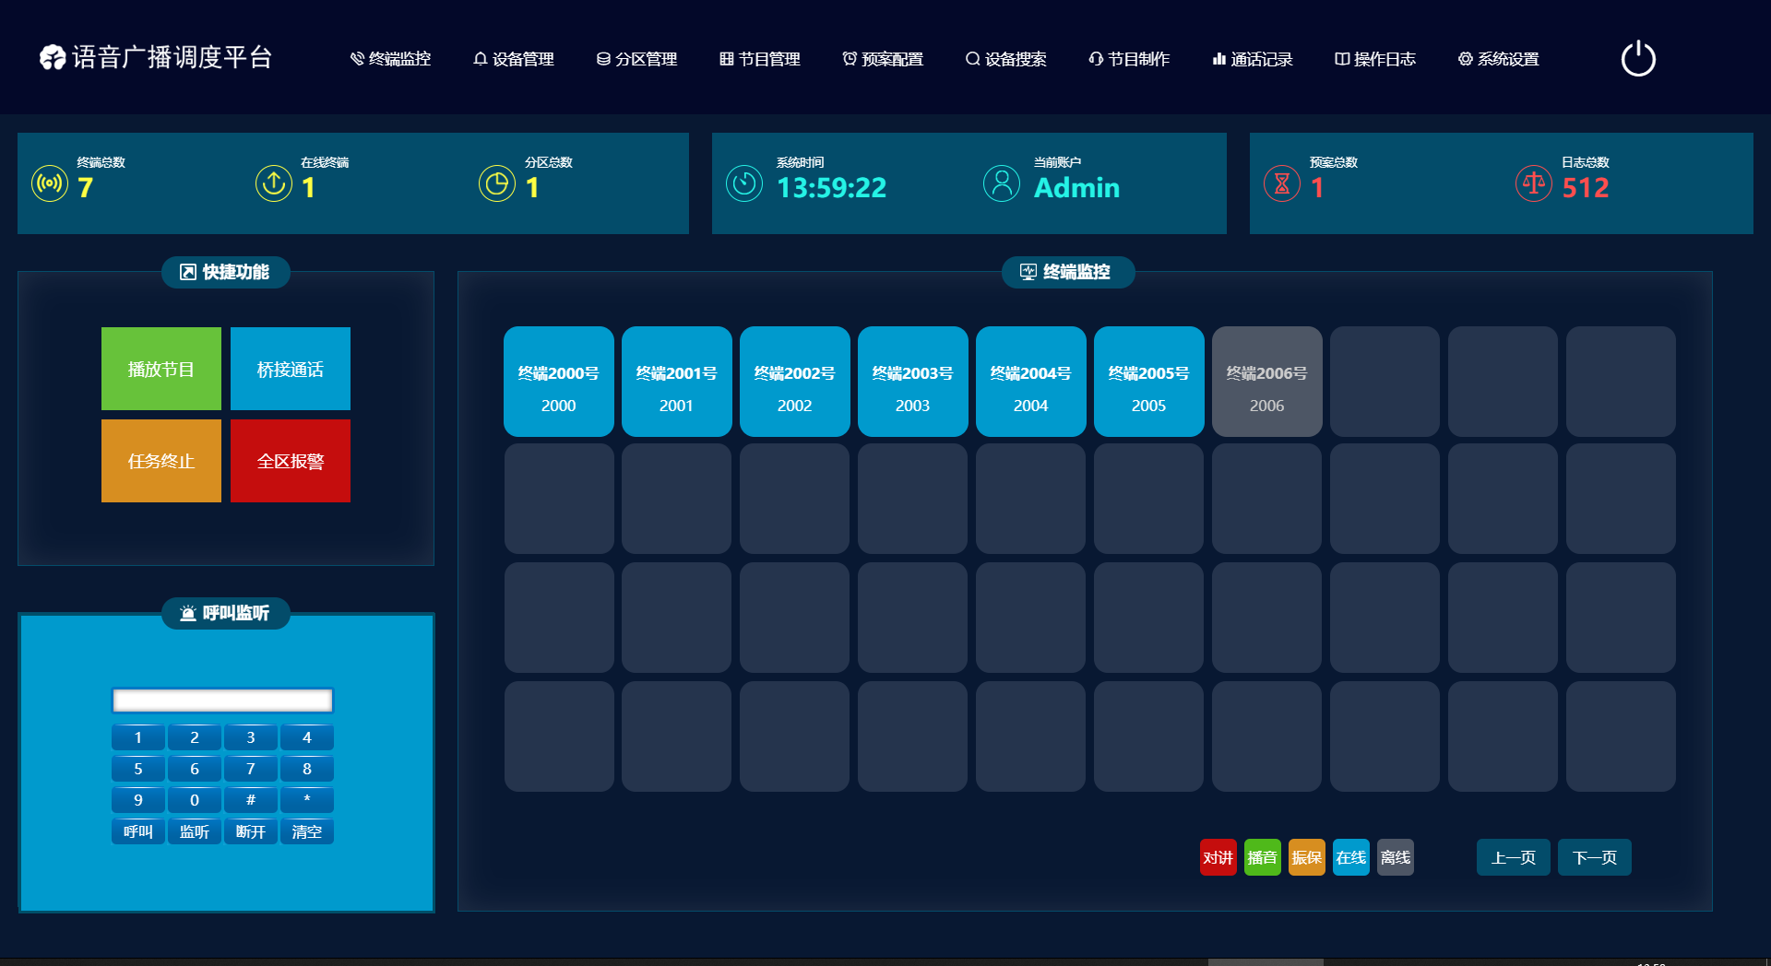Click the red 对讲 status legend swatch
Screen dimensions: 1771x966
pyautogui.click(x=1218, y=857)
